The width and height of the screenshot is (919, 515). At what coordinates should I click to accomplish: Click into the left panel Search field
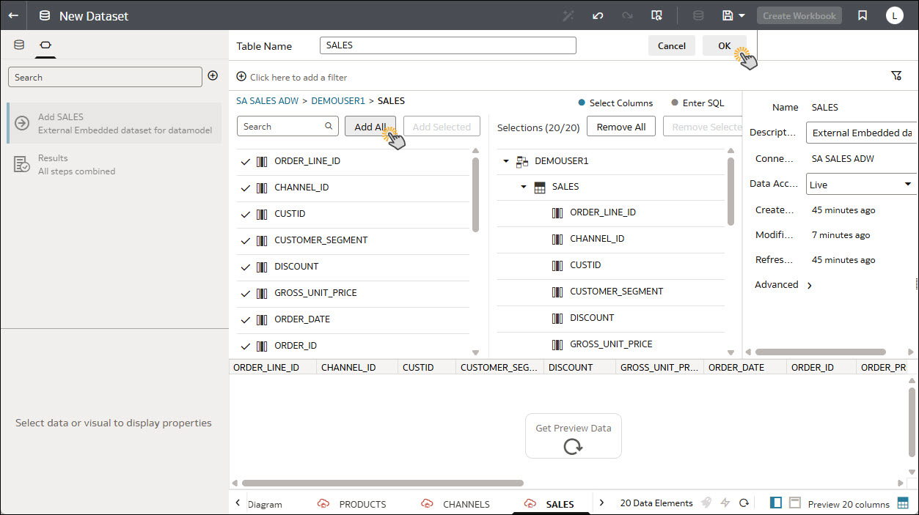105,77
